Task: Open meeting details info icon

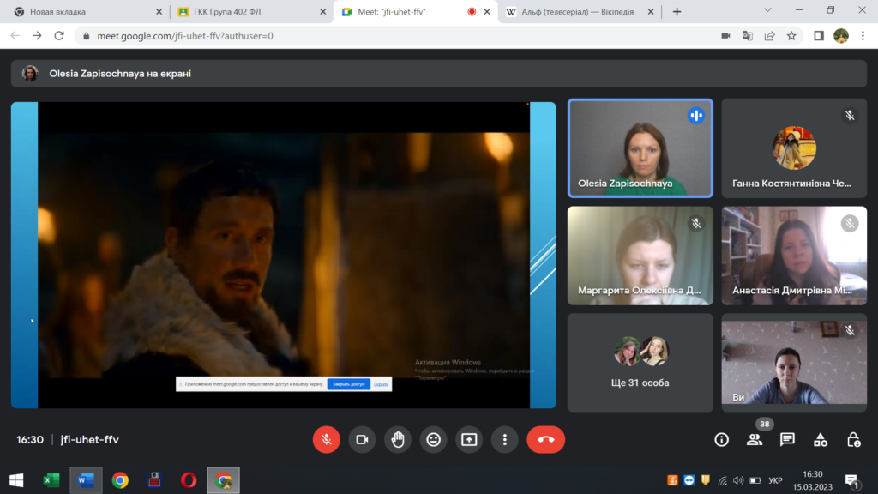Action: point(722,439)
